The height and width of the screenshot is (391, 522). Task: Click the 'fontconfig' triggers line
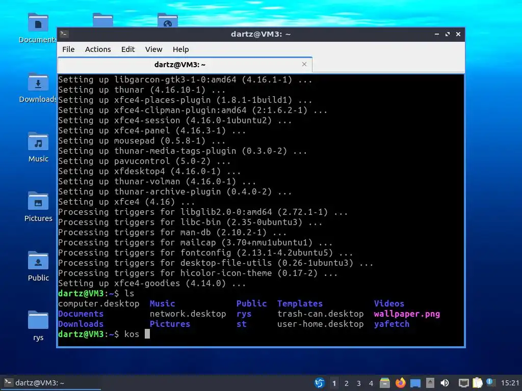pyautogui.click(x=205, y=253)
